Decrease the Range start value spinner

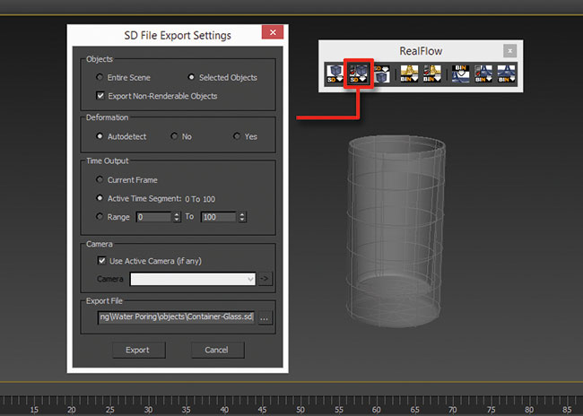point(177,220)
